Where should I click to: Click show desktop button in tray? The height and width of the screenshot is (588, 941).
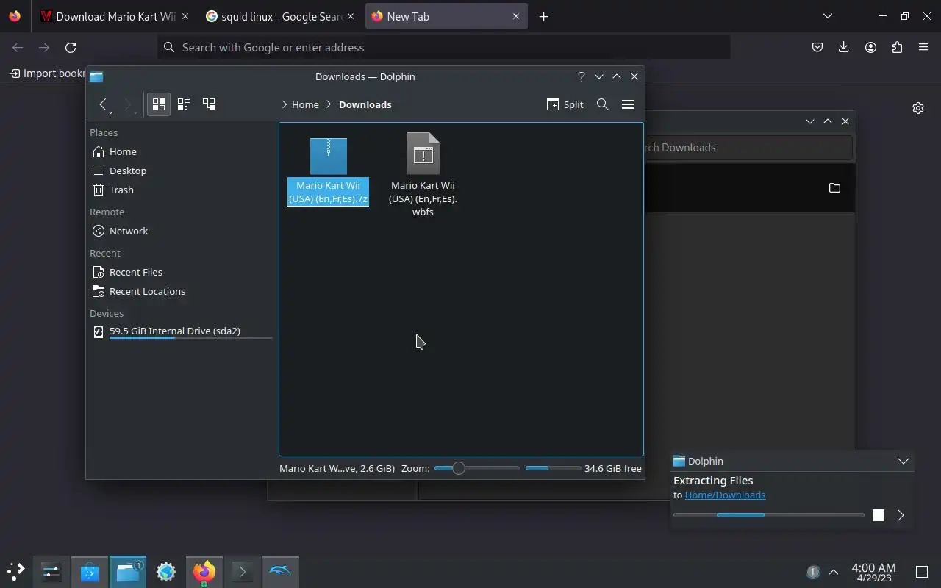[x=921, y=572]
